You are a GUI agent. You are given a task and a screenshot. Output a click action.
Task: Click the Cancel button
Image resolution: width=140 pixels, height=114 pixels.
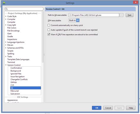108,108
